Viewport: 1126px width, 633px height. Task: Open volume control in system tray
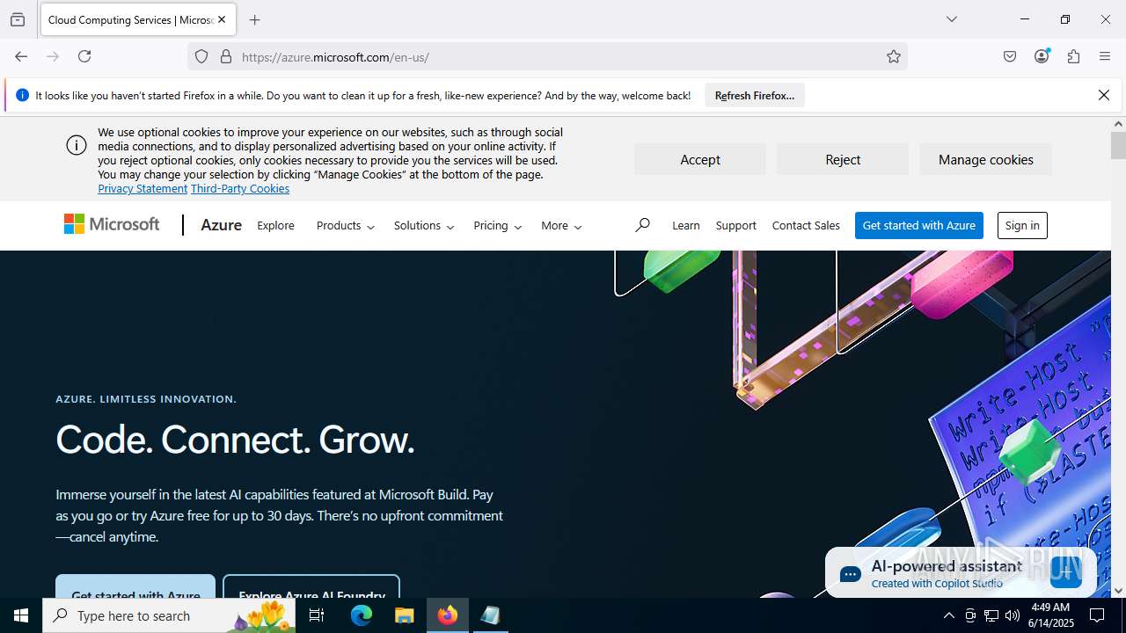(x=1013, y=615)
